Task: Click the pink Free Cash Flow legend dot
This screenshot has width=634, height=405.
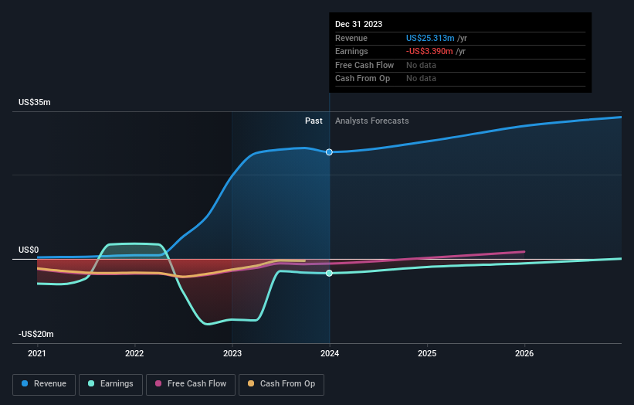Action: 158,383
